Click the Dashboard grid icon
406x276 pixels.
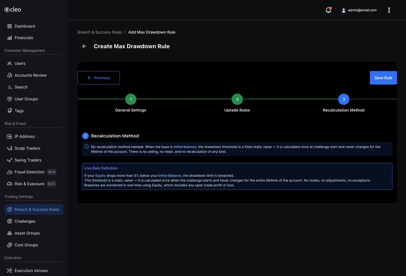pyautogui.click(x=10, y=26)
